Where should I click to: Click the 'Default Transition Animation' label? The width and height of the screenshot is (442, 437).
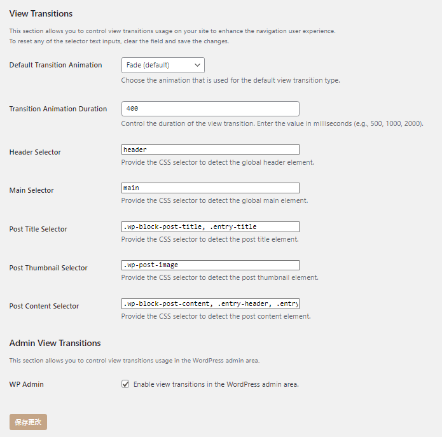[55, 65]
